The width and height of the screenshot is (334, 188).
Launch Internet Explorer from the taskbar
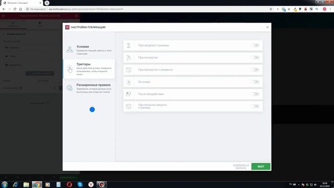point(15,184)
